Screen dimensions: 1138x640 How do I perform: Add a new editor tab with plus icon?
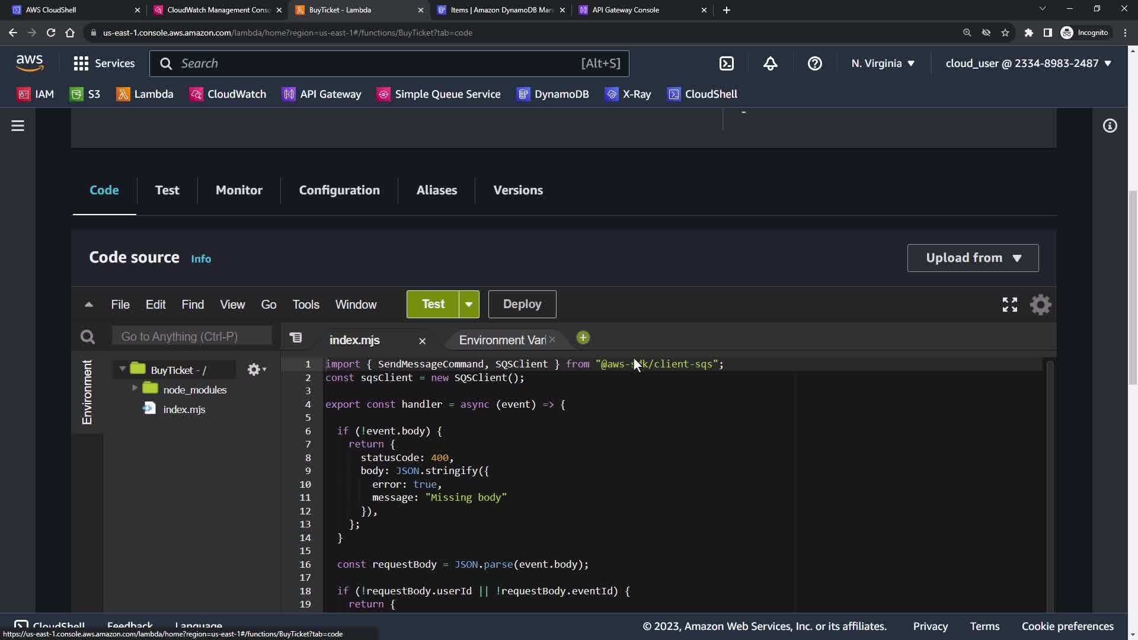coord(583,338)
